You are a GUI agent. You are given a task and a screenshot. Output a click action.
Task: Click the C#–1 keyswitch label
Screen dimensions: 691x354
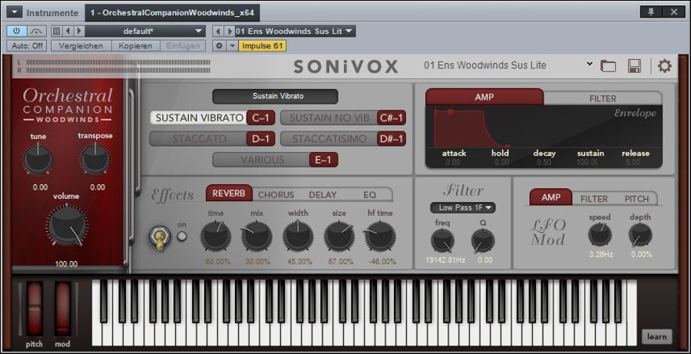392,117
